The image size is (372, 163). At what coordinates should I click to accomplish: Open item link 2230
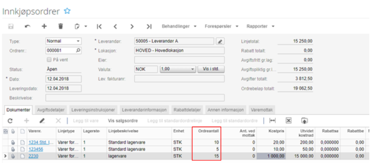coord(34,156)
